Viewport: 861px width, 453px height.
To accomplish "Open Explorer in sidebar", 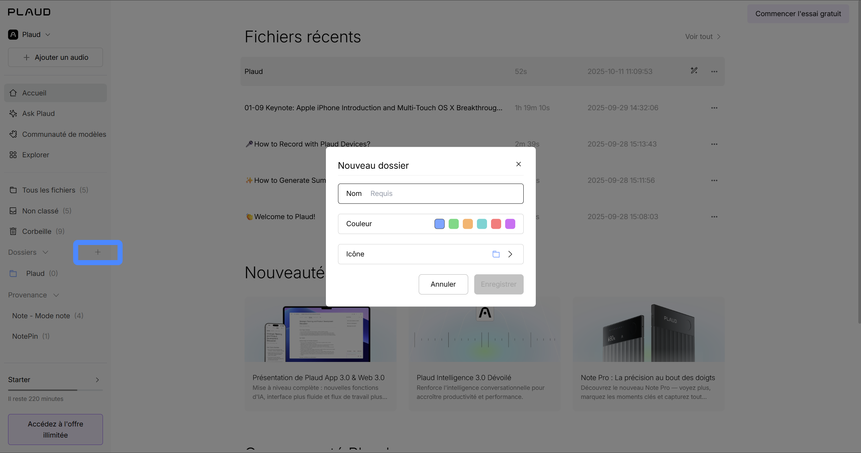I will pyautogui.click(x=55, y=155).
